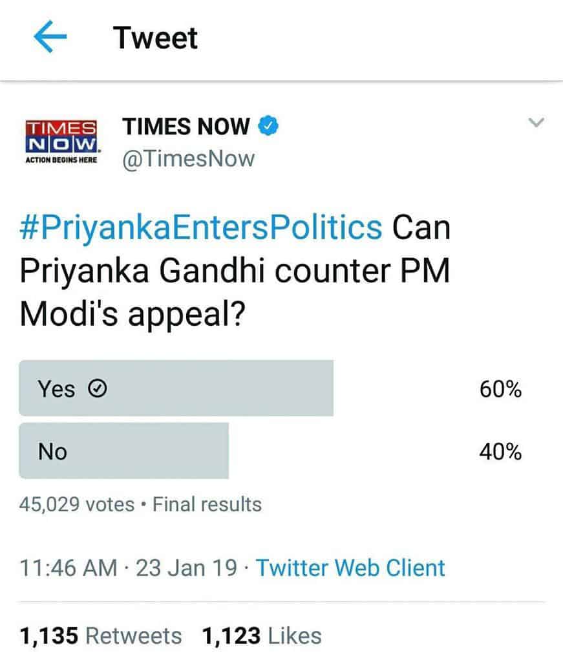Click the @TimesNow handle
Screen dimensions: 563x662
189,158
